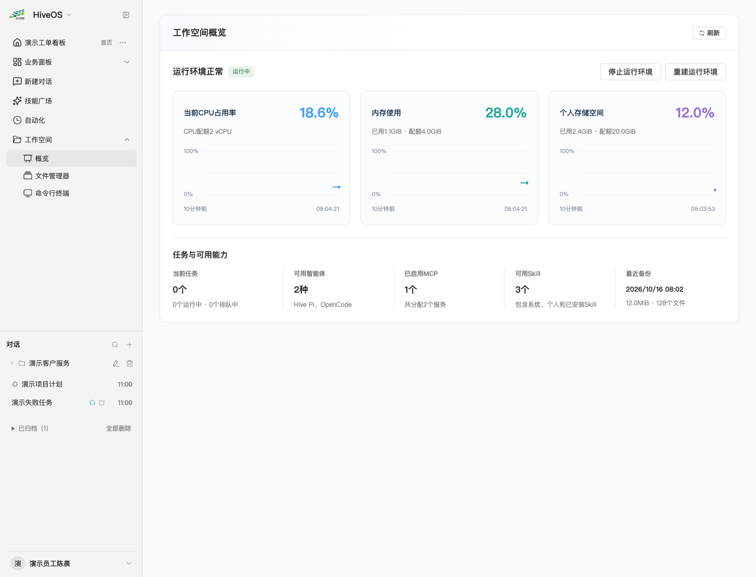
Task: Click the 命令行终端 monitor icon
Action: (x=28, y=193)
